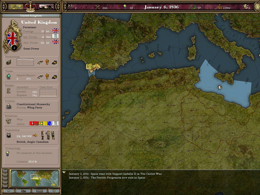The image size is (260, 195).
Task: Click the population growth arrow icon
Action: tap(35, 136)
